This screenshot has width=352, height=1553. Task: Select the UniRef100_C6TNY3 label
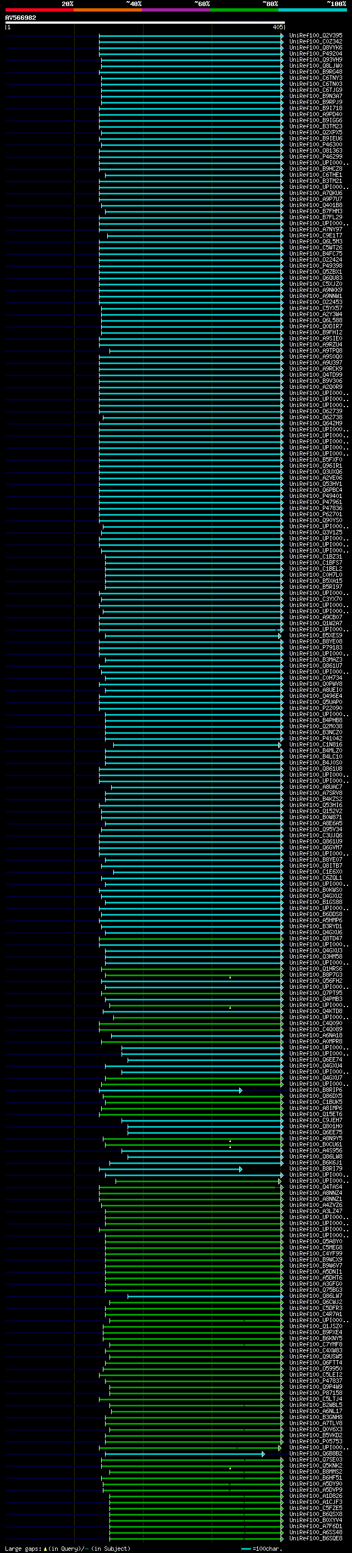pos(316,78)
